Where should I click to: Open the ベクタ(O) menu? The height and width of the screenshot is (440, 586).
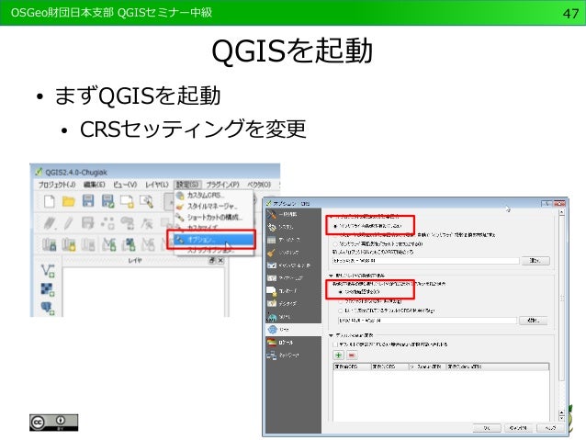pyautogui.click(x=259, y=185)
